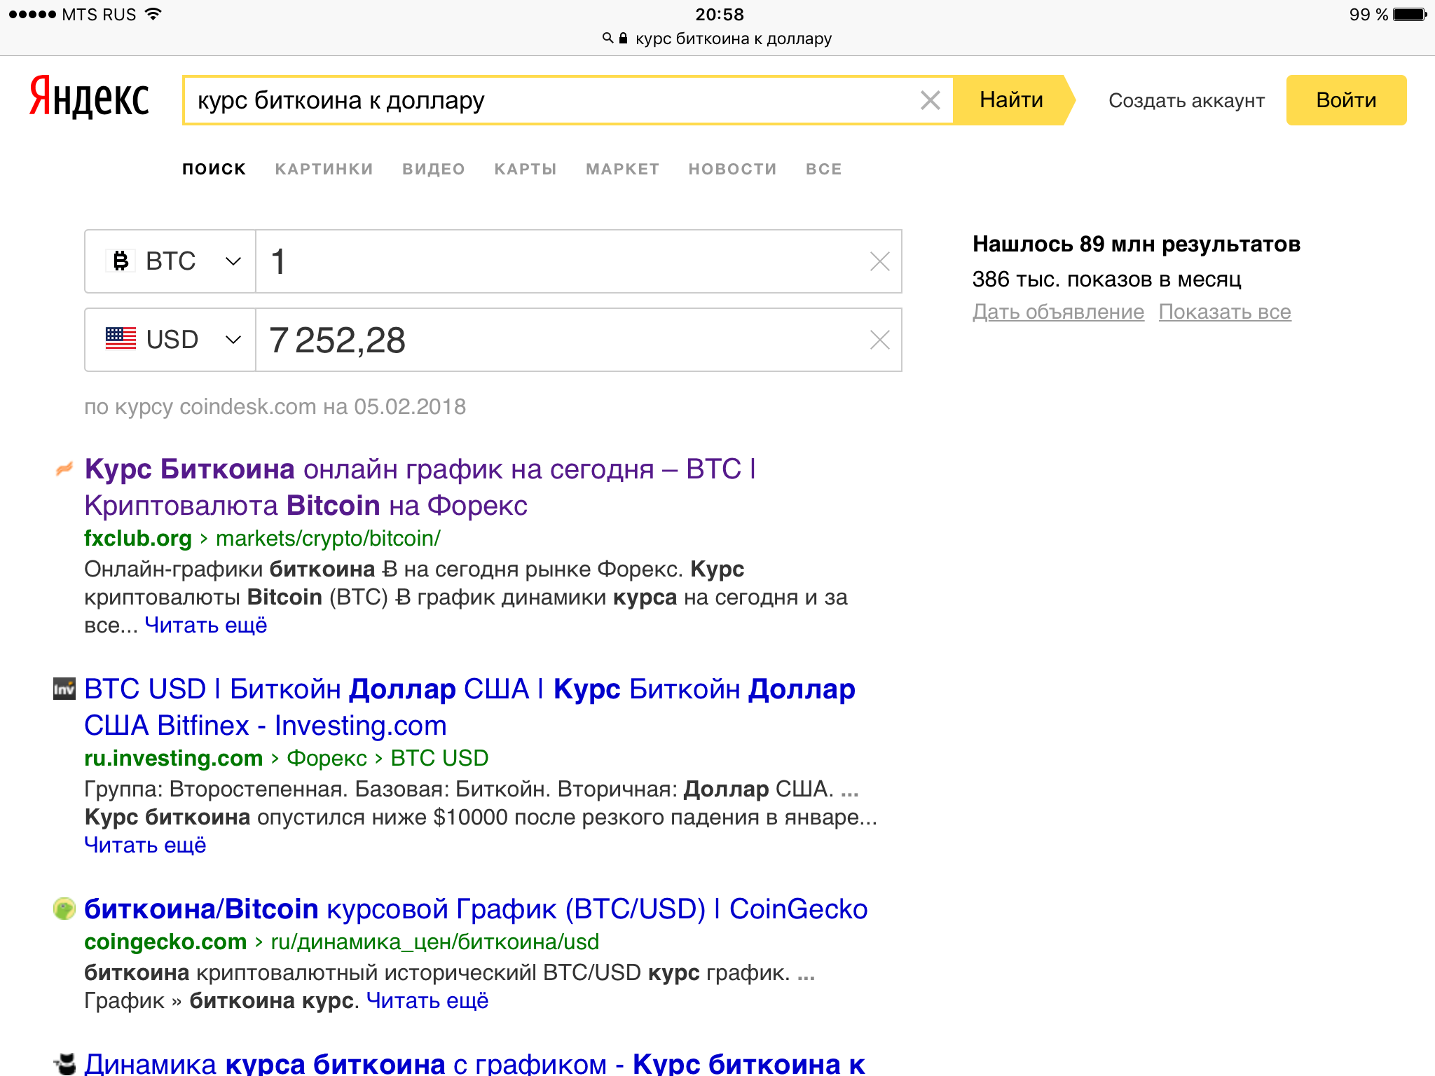Click the favicon of the Динамика курса result
The height and width of the screenshot is (1076, 1435).
click(x=64, y=1063)
